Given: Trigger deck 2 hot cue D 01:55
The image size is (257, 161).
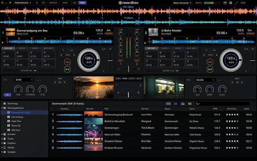Looking at the screenshot, I should coord(192,55).
